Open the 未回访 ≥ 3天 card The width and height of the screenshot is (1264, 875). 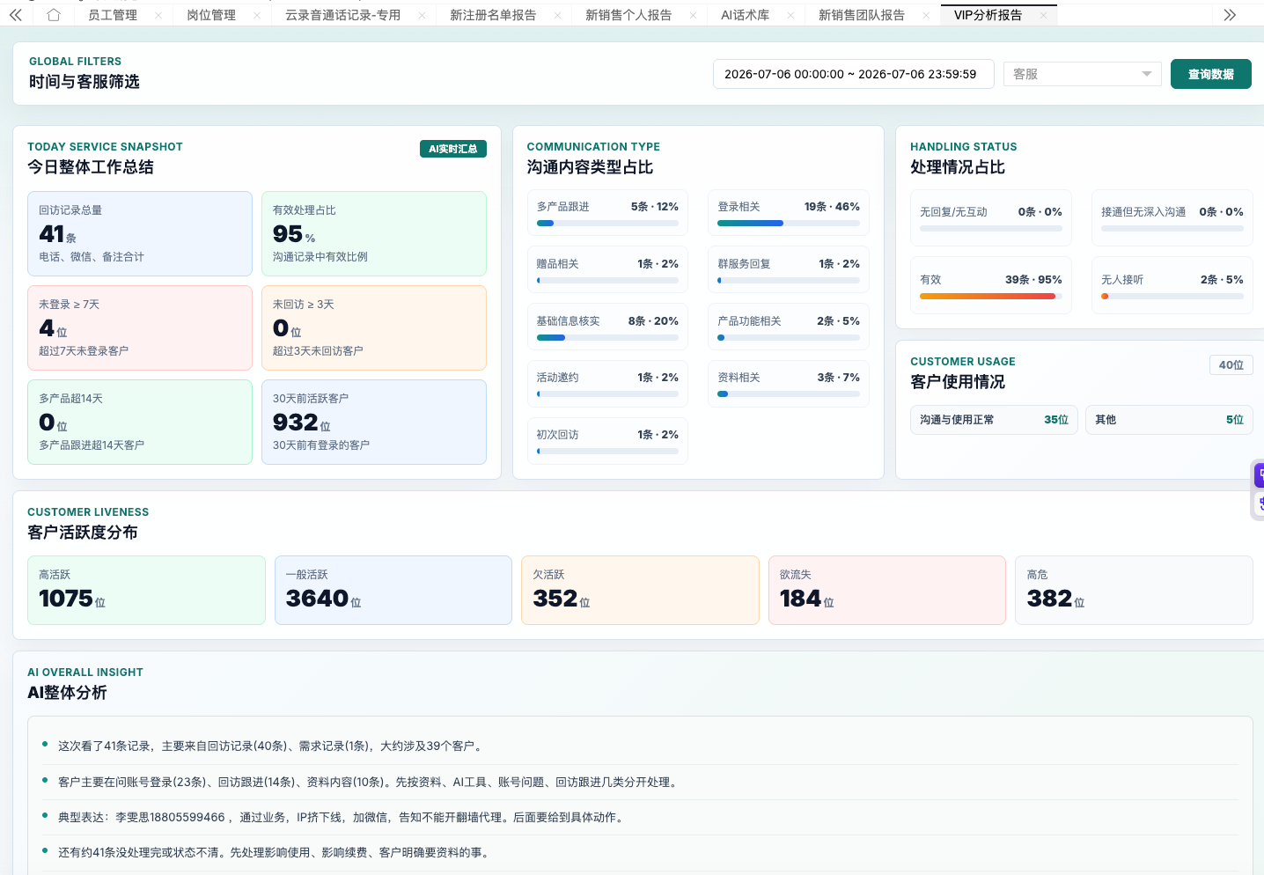tap(374, 327)
